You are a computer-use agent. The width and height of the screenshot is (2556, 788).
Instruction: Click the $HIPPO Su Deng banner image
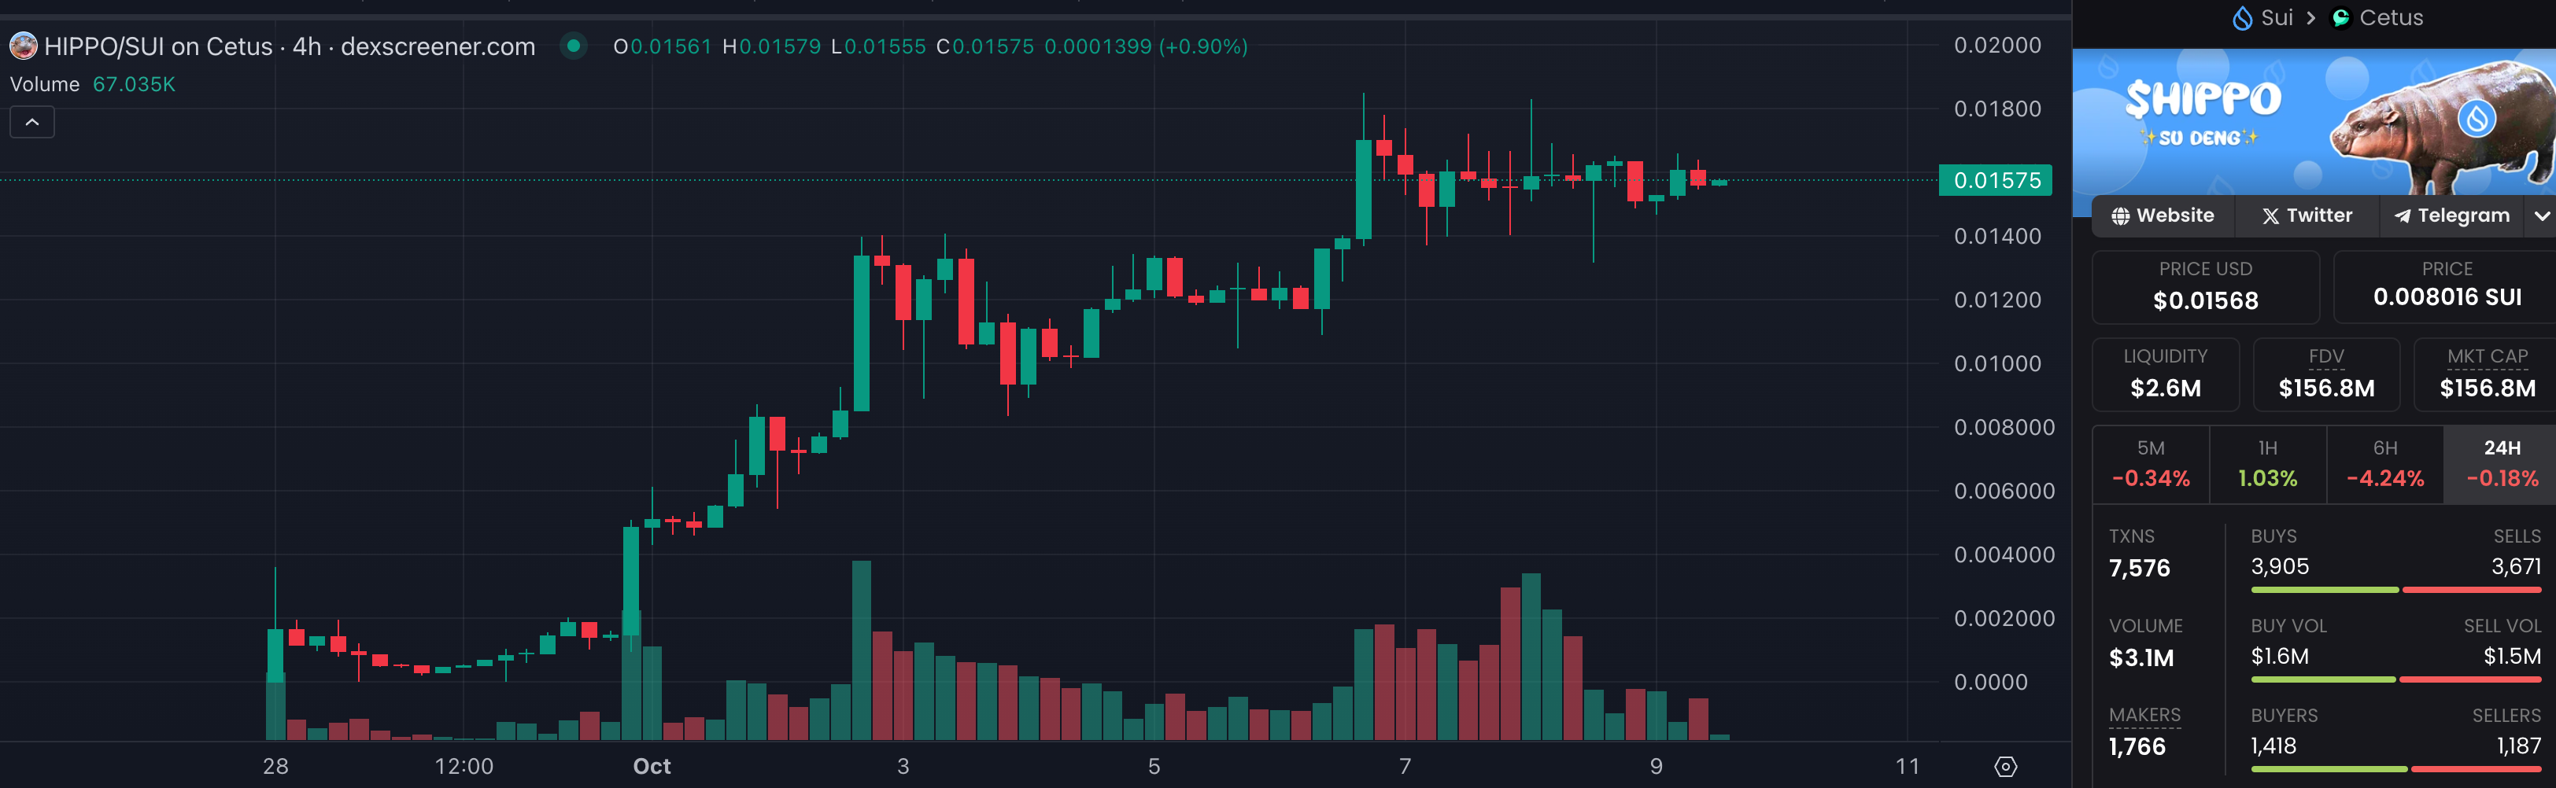pos(2314,121)
